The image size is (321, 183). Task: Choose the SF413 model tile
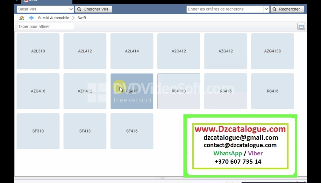[x=85, y=131]
